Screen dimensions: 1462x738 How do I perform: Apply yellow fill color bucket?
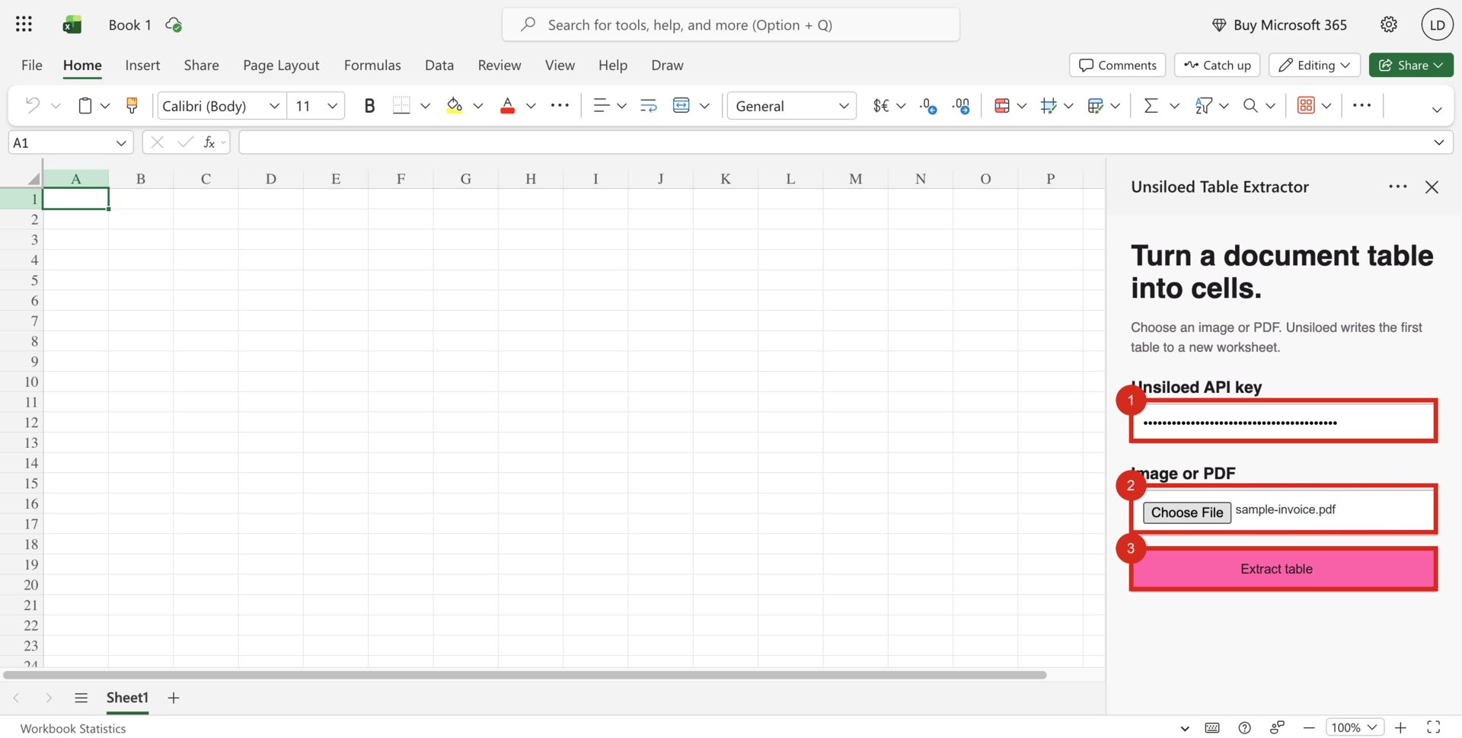(455, 105)
